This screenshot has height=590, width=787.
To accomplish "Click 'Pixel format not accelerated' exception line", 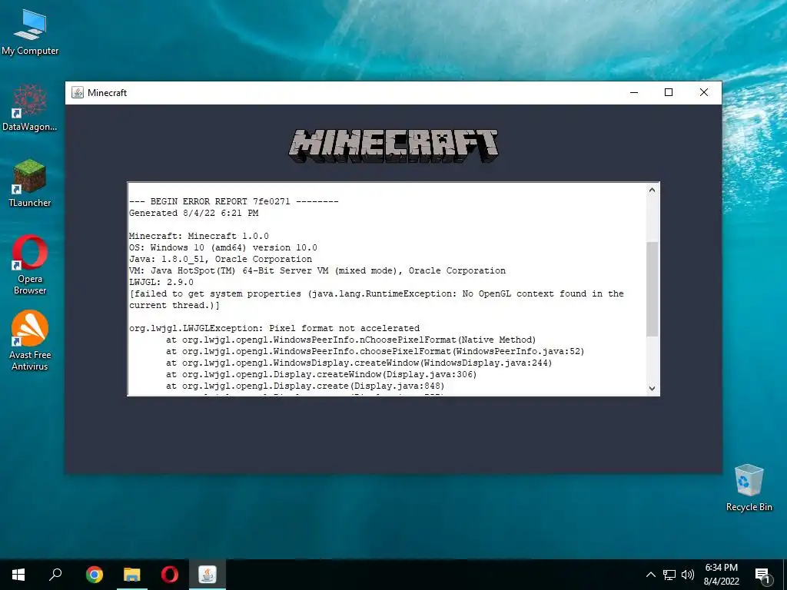I will pyautogui.click(x=274, y=328).
